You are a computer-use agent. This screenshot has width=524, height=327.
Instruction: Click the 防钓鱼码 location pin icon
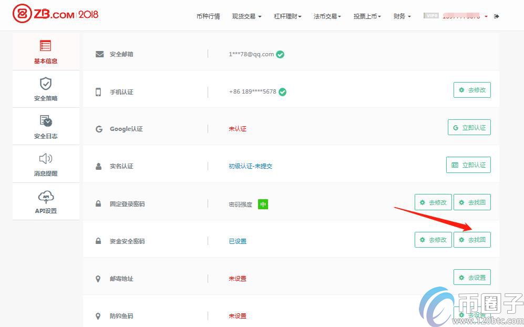(x=98, y=316)
